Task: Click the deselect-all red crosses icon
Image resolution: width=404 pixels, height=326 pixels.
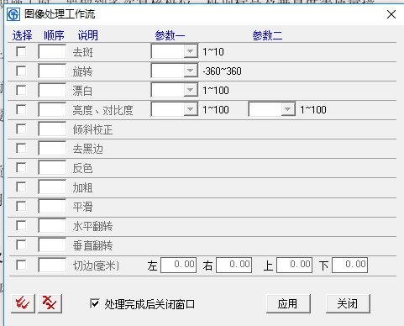Action: click(50, 303)
